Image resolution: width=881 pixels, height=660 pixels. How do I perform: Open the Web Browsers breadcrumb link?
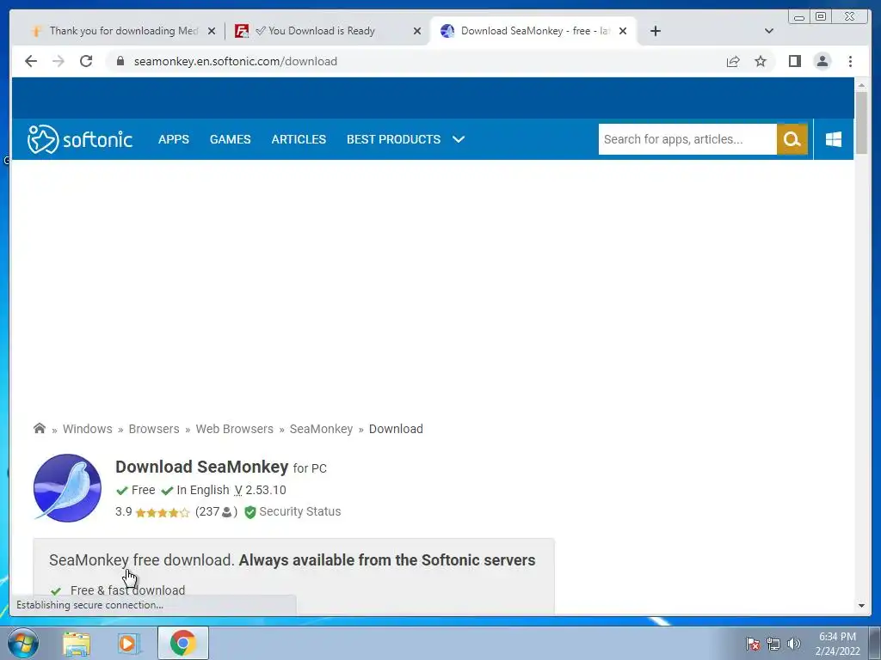(x=234, y=429)
